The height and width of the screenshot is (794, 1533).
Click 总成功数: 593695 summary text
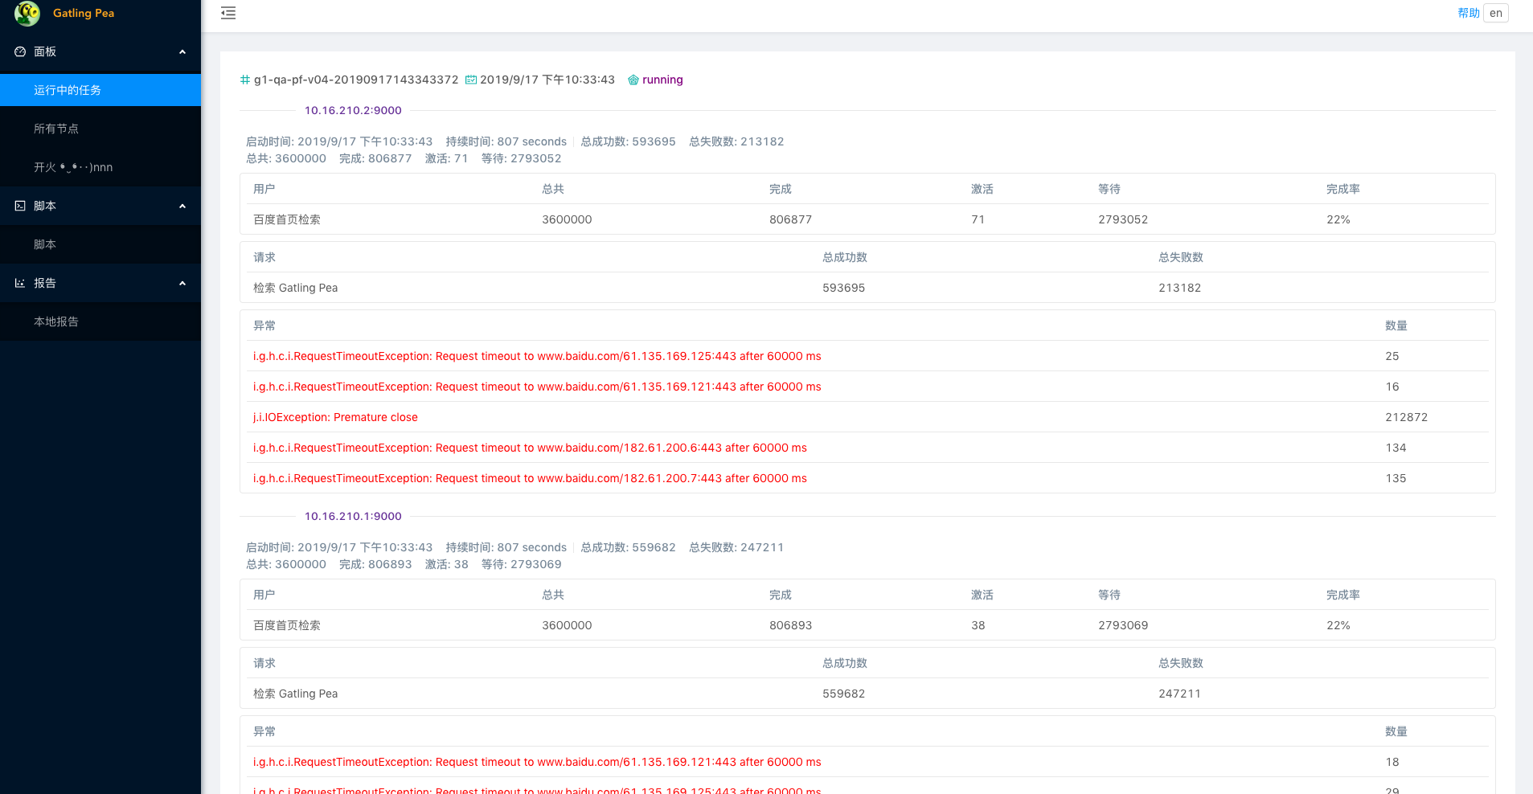(x=629, y=141)
